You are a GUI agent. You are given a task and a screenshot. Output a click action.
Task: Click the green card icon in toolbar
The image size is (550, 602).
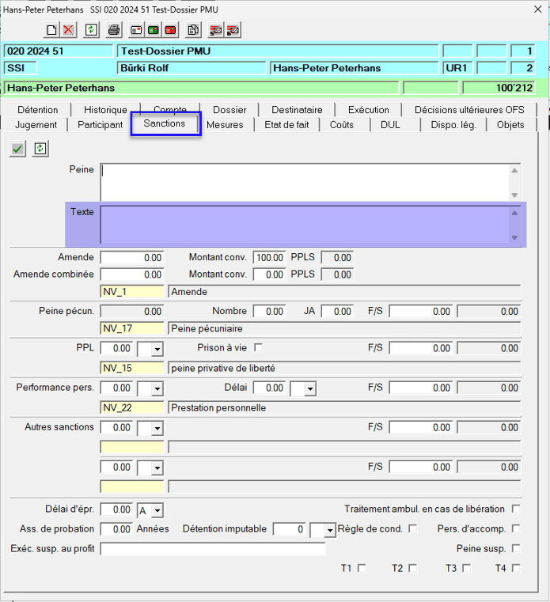[x=154, y=30]
